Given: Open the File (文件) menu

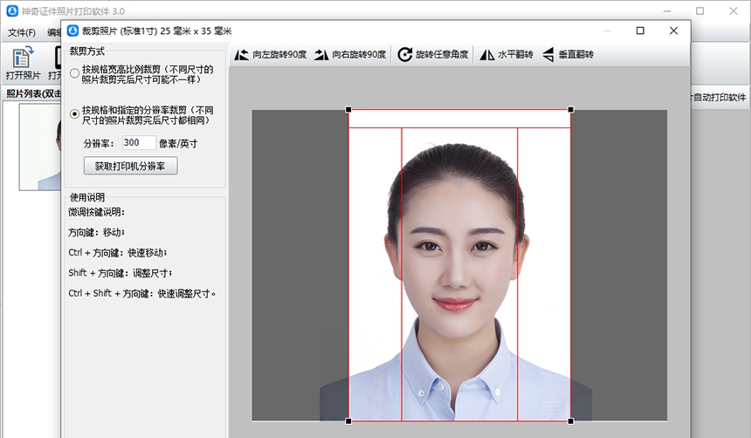Looking at the screenshot, I should (22, 32).
